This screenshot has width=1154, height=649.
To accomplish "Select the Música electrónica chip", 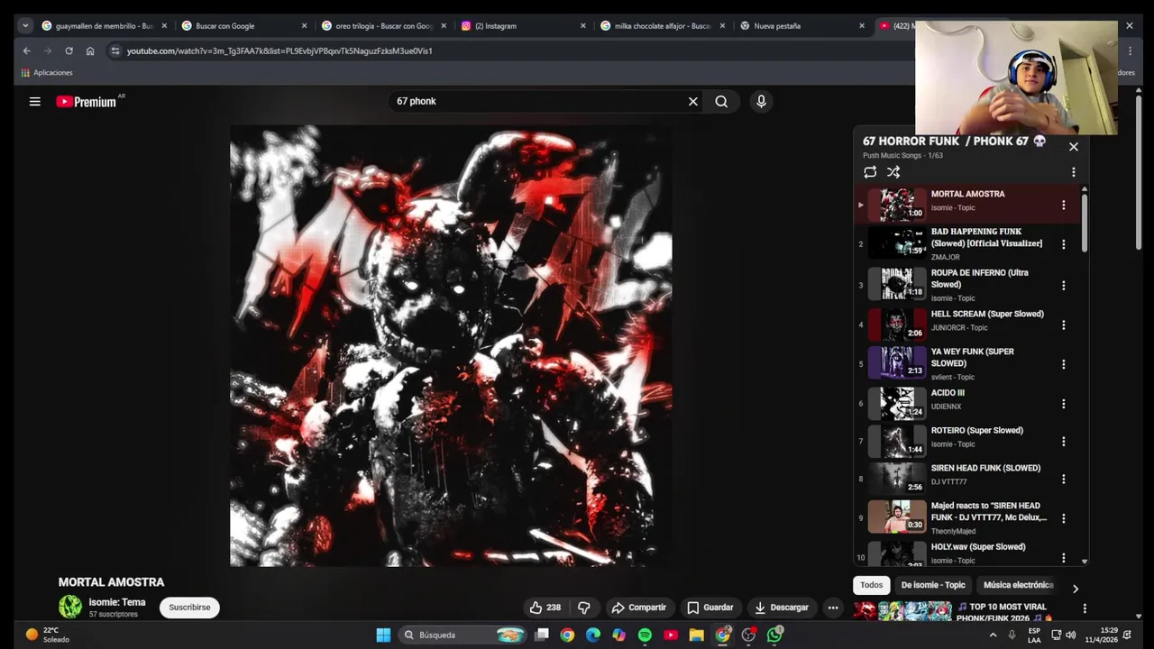I will pyautogui.click(x=1018, y=585).
